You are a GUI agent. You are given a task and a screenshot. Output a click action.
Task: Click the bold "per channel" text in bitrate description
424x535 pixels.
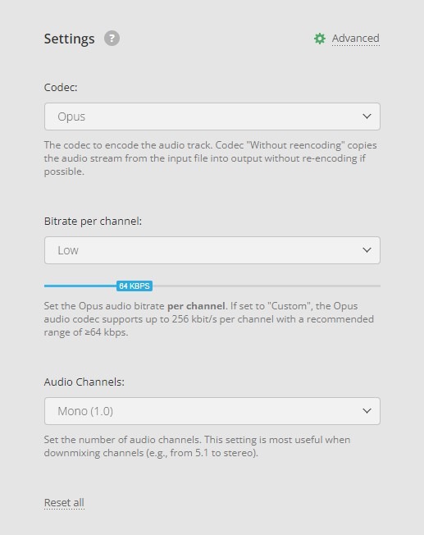point(196,306)
